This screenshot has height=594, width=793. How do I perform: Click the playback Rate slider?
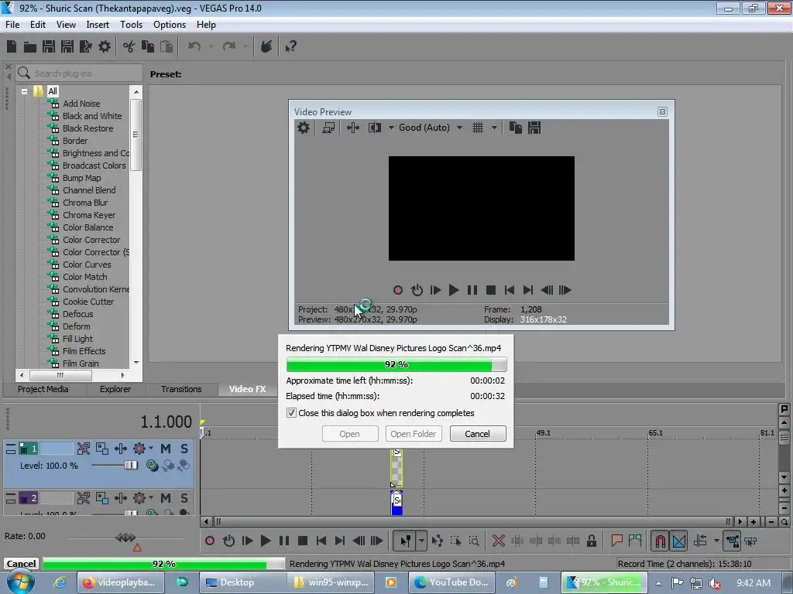[125, 538]
